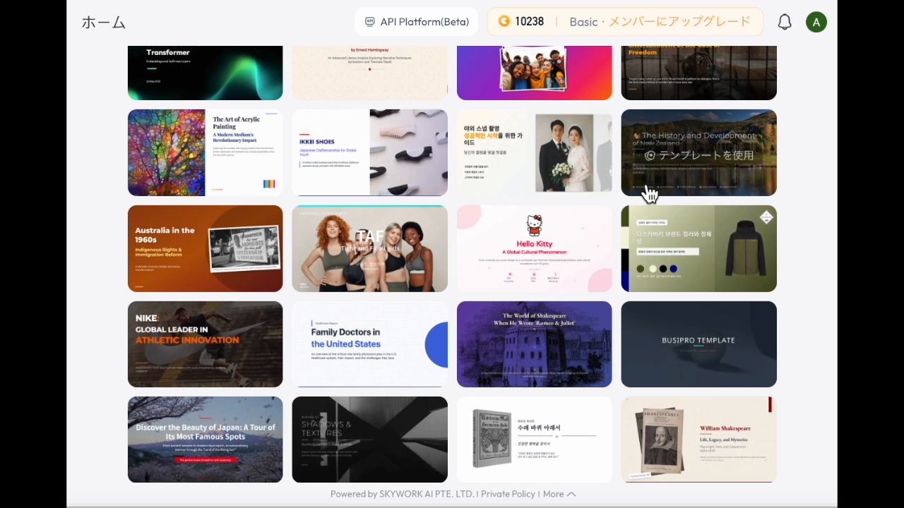
Task: Click Powered by SKYWORK AI PTE. LTD.
Action: coord(402,494)
